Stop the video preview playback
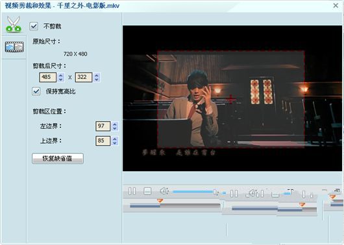This screenshot has height=245, width=344. pyautogui.click(x=147, y=191)
